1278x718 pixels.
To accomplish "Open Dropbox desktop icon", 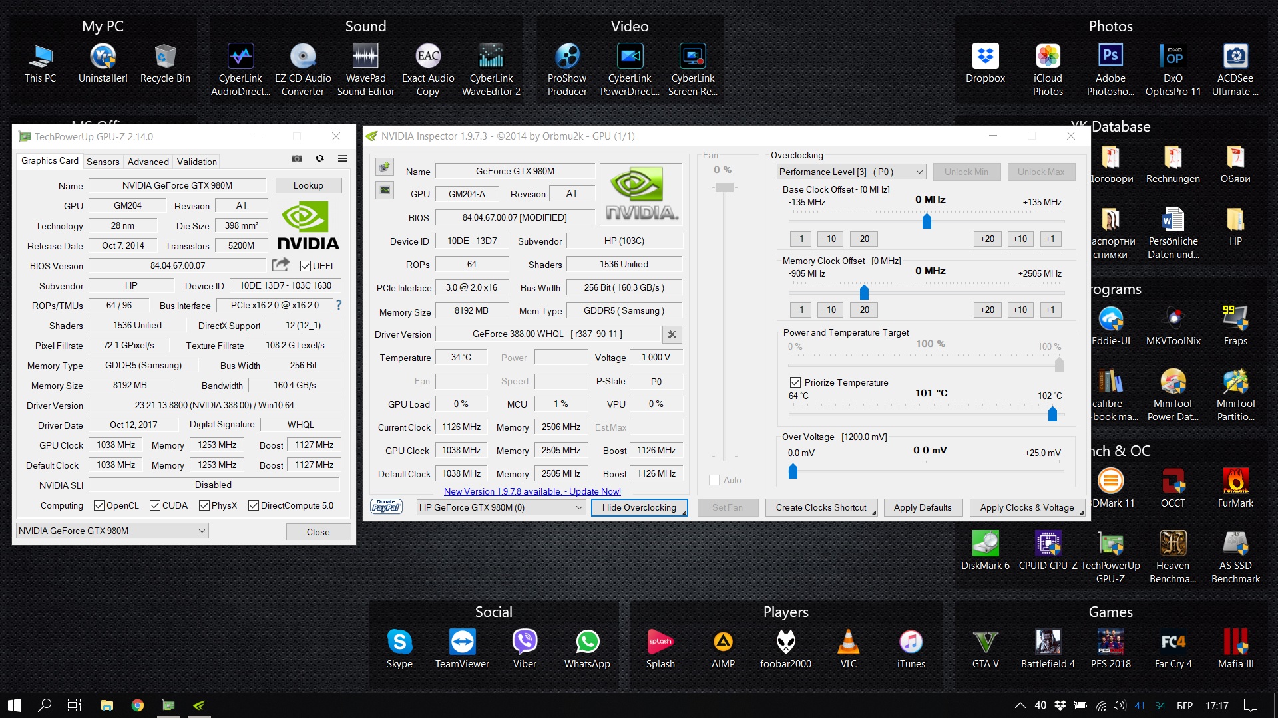I will pos(985,64).
